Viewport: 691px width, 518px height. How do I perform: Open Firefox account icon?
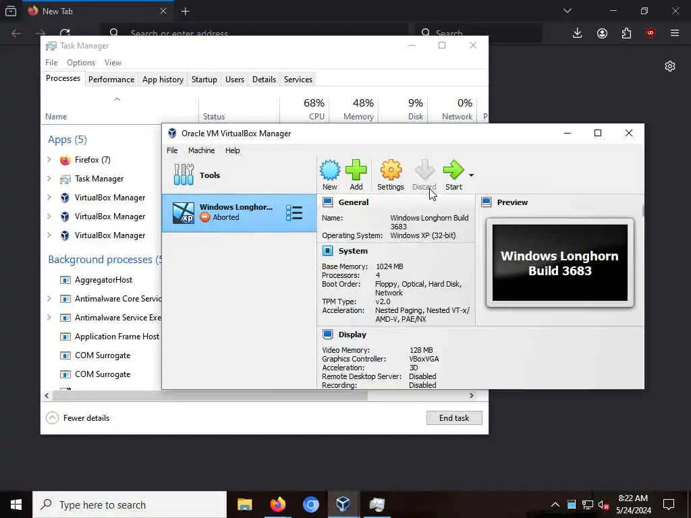point(602,33)
